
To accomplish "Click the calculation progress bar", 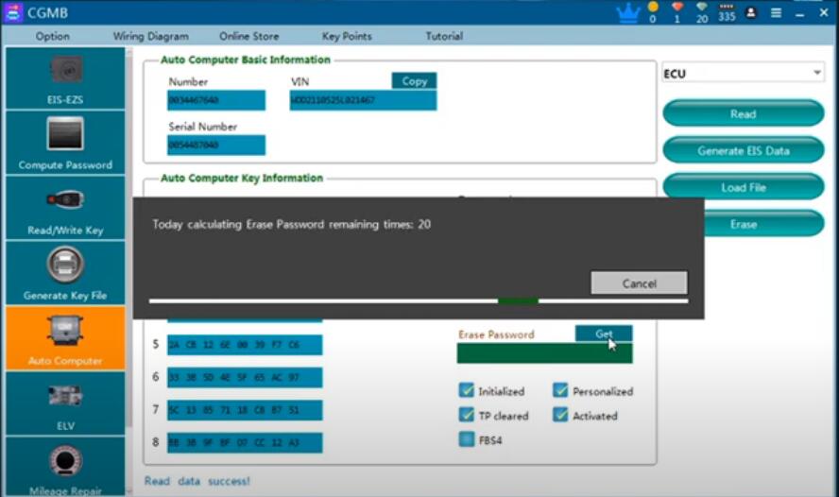I will [419, 301].
